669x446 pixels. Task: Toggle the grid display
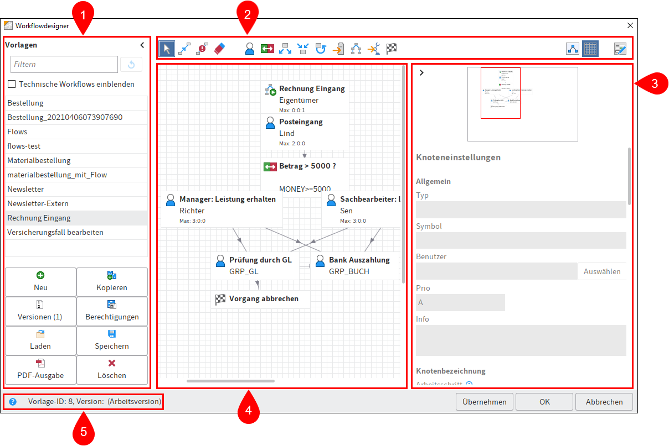590,49
